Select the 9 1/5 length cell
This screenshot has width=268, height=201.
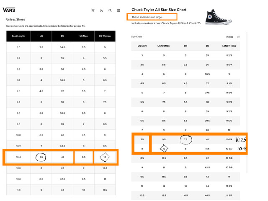coord(229,83)
